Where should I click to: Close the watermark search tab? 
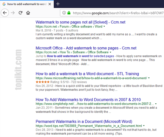point(50,4)
